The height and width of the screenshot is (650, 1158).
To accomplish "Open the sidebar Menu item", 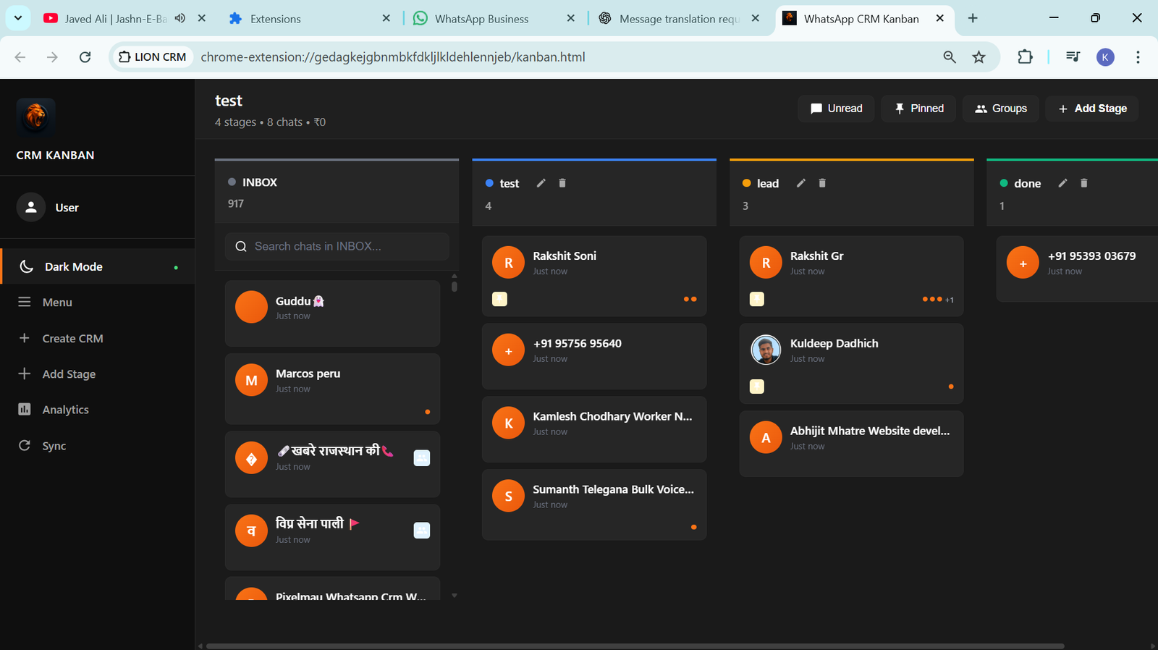I will click(98, 302).
